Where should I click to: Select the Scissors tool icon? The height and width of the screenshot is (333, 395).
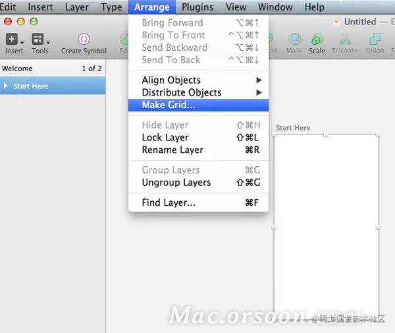coord(345,40)
